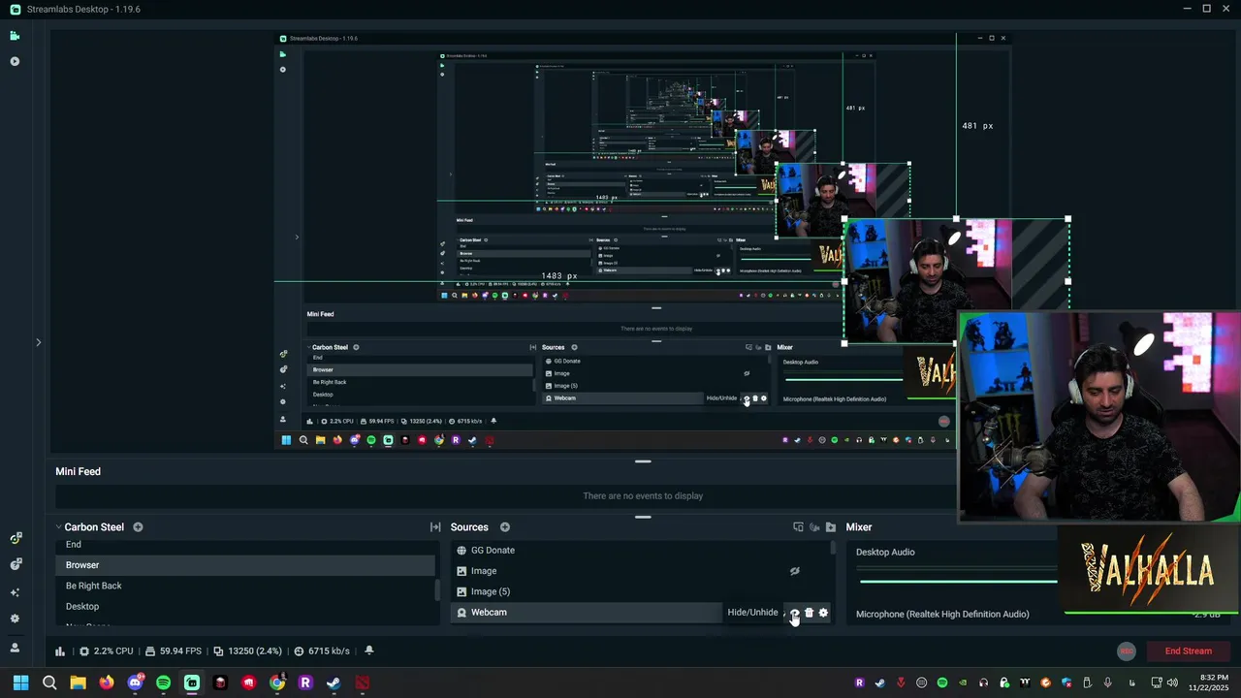Adjust the Desktop Audio volume slider
1241x698 pixels.
point(958,582)
